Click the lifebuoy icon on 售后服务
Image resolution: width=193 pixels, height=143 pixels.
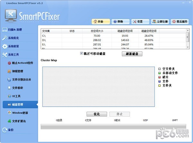coord(174,22)
